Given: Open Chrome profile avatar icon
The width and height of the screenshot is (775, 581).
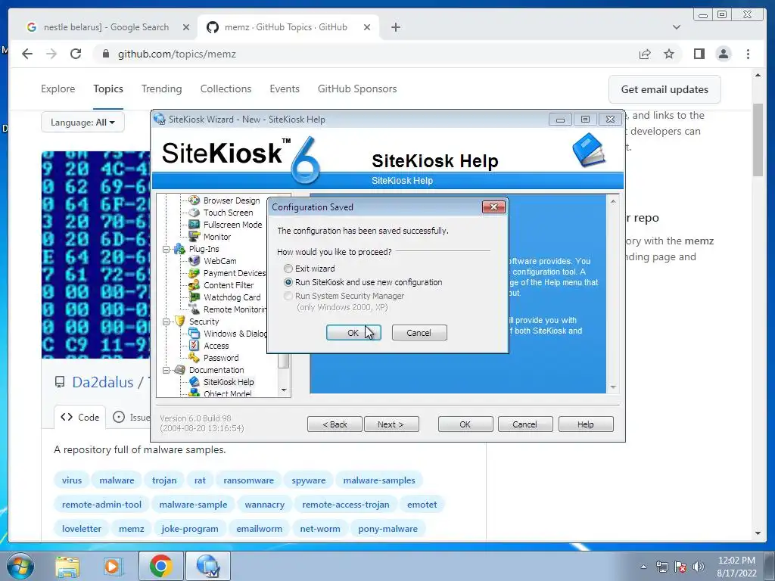Looking at the screenshot, I should point(723,54).
